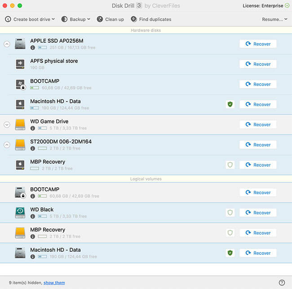
Task: Recover the BOOTCAMP logical volume
Action: tap(258, 192)
